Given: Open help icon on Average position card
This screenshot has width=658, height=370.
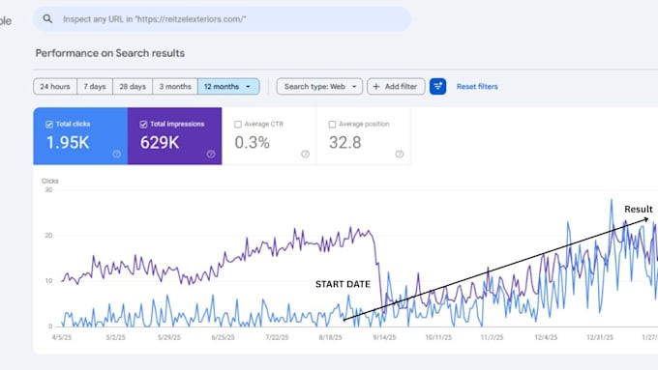Looking at the screenshot, I should point(400,155).
